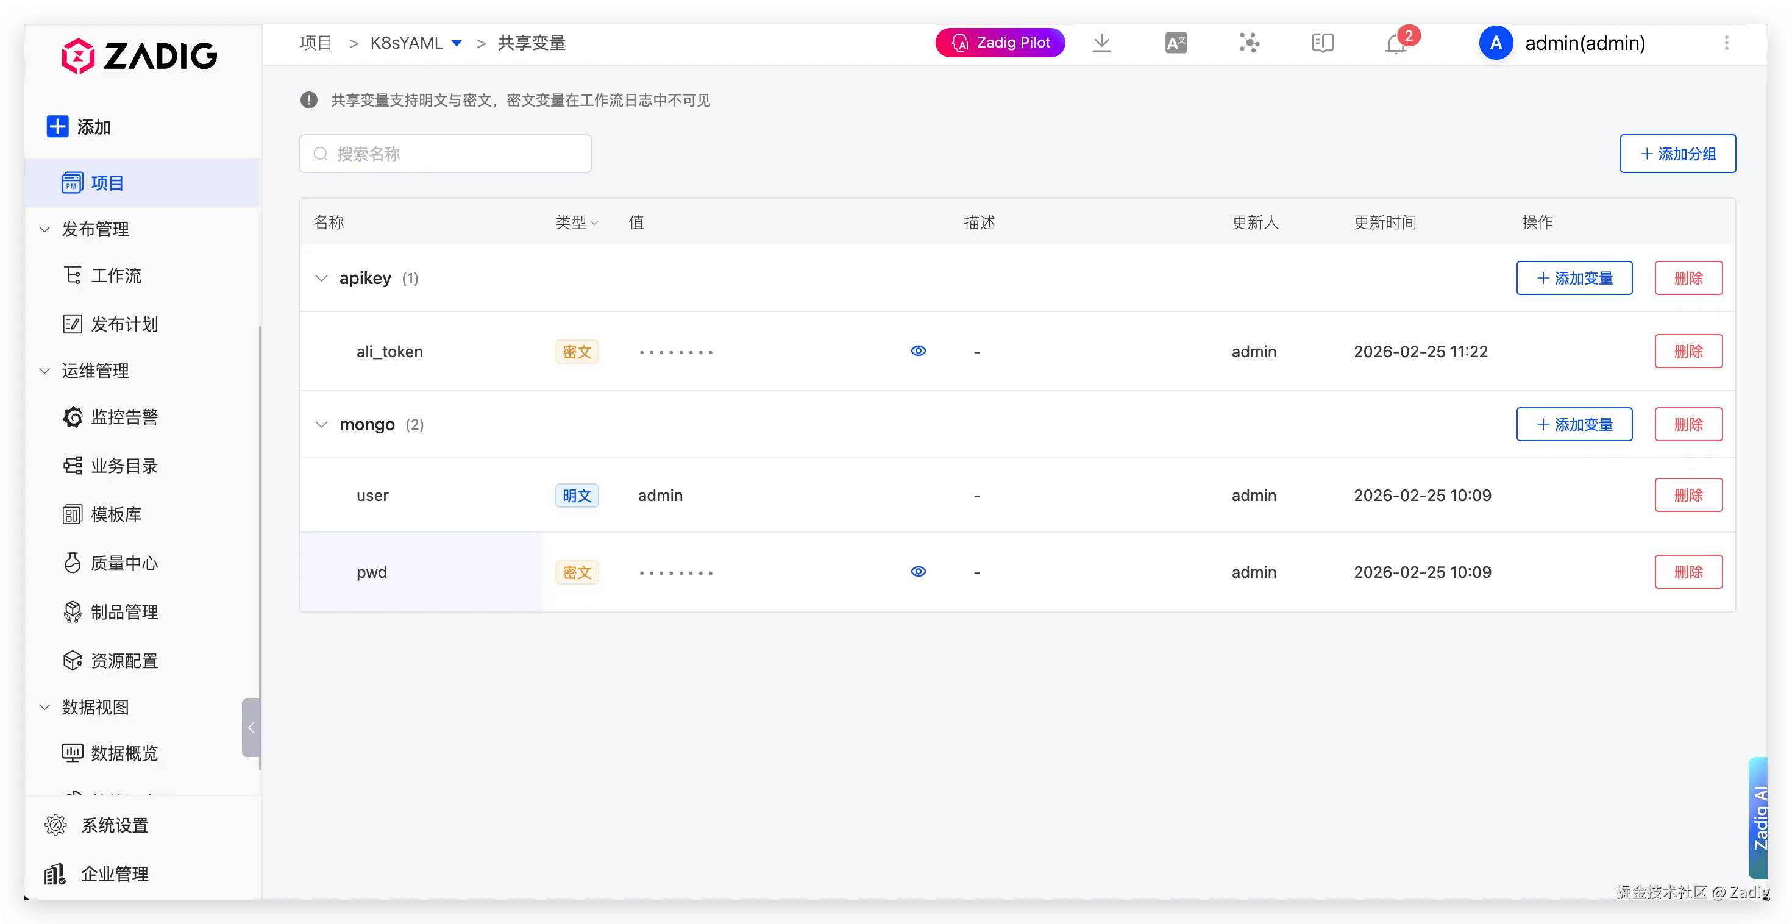
Task: Click the dots cluster icon in the header
Action: pos(1250,43)
